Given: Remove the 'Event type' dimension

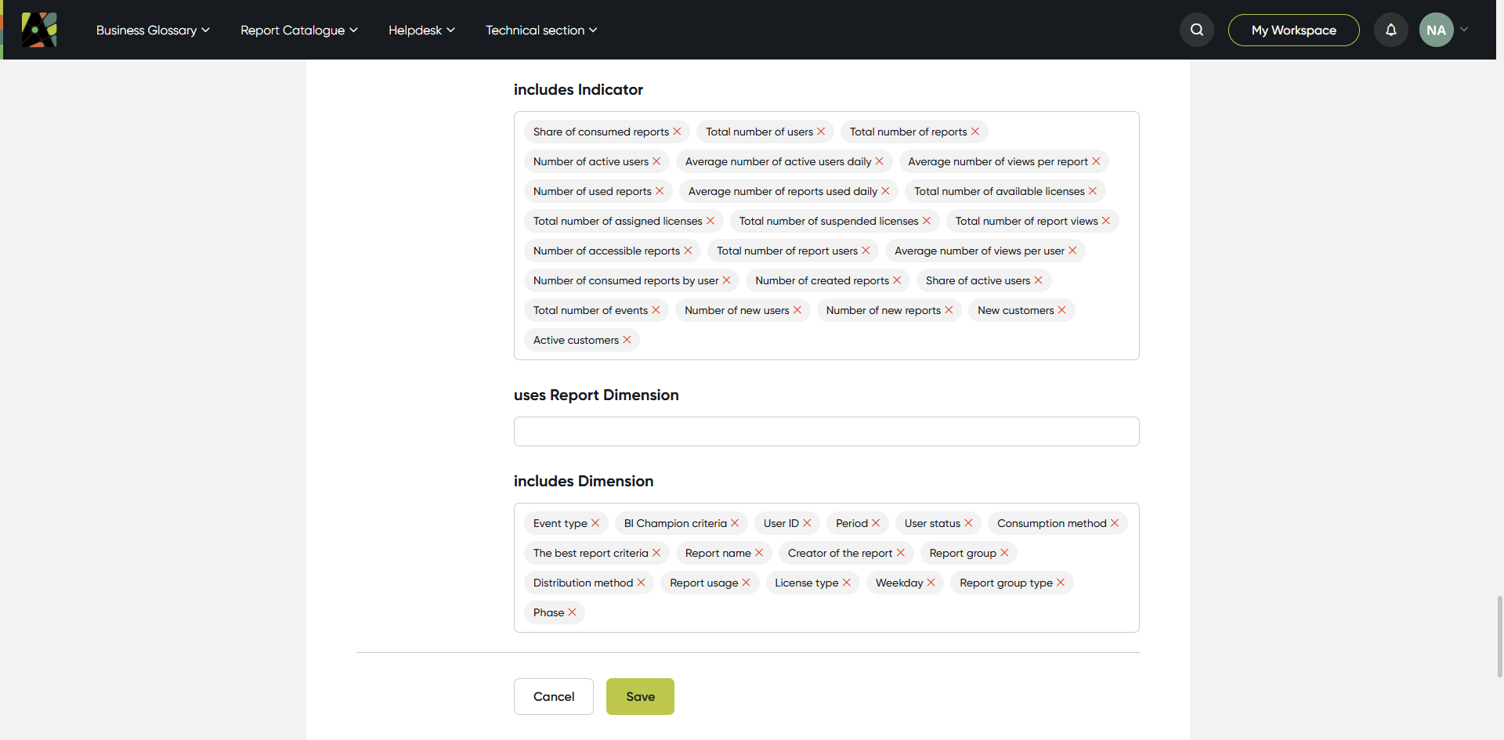Looking at the screenshot, I should coord(595,523).
